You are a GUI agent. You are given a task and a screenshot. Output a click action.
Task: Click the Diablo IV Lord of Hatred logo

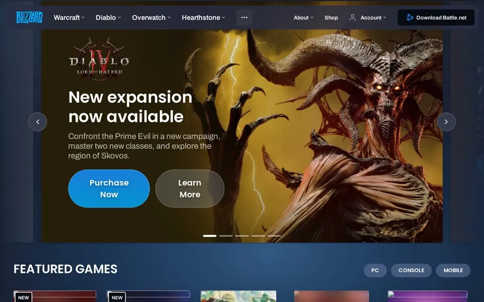click(x=99, y=58)
